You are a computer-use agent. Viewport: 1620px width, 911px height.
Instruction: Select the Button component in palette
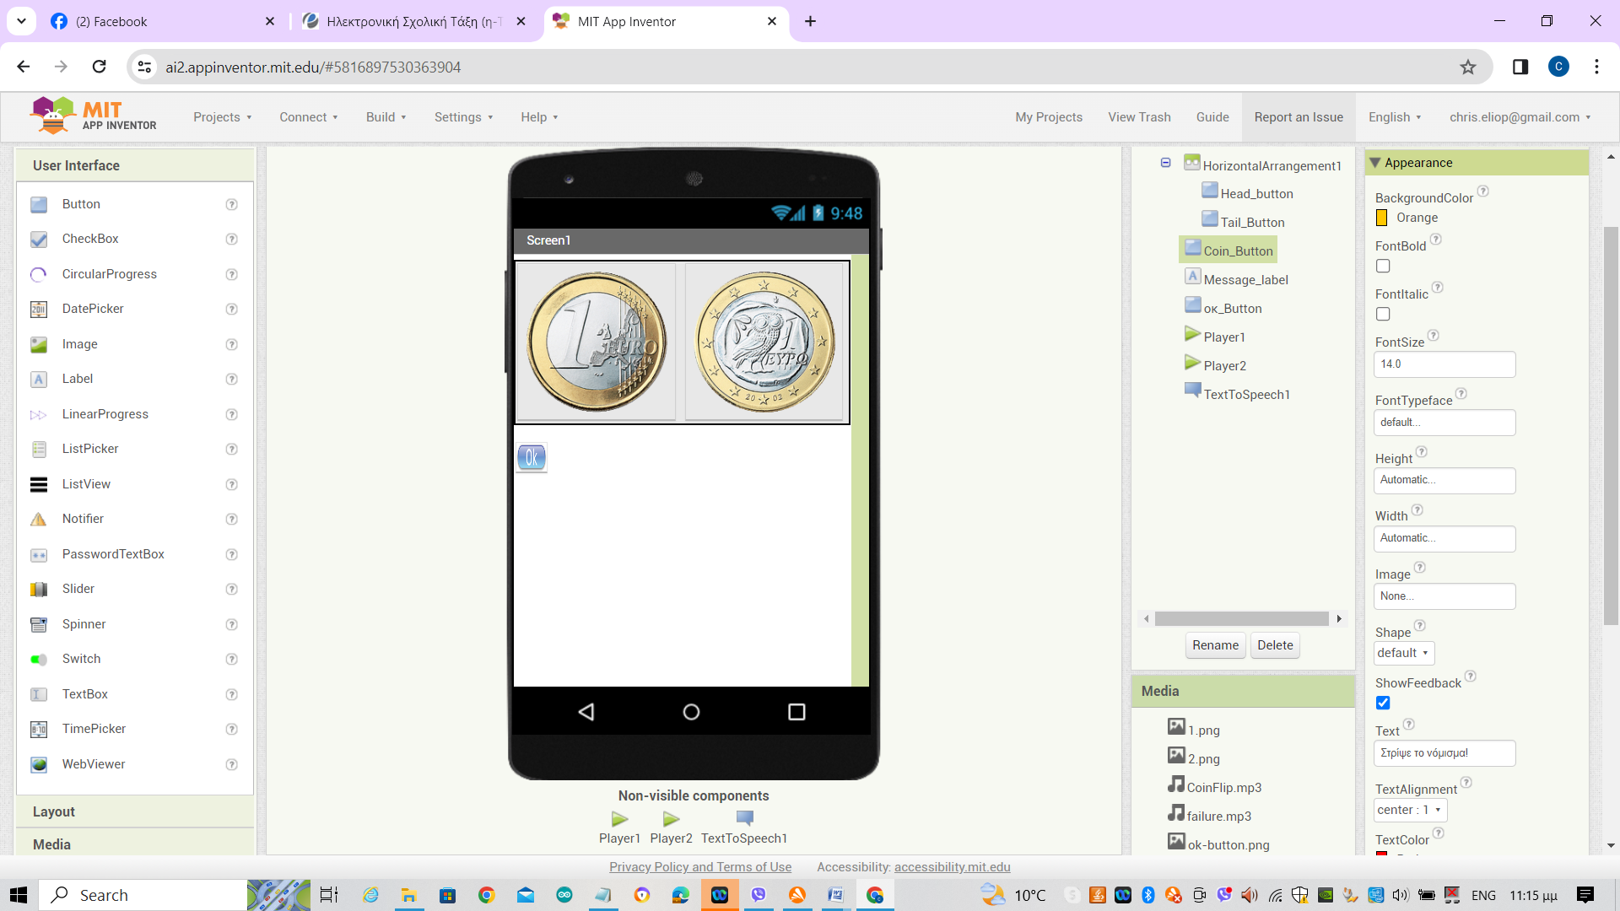click(x=81, y=204)
